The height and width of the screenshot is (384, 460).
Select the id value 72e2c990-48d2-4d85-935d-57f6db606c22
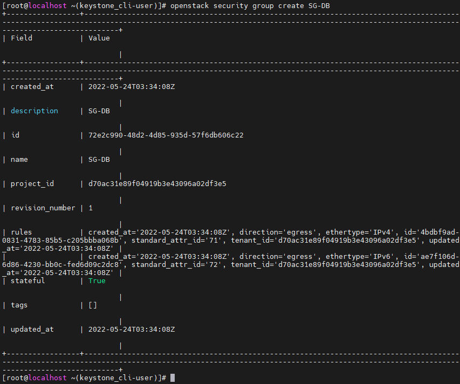tap(166, 135)
